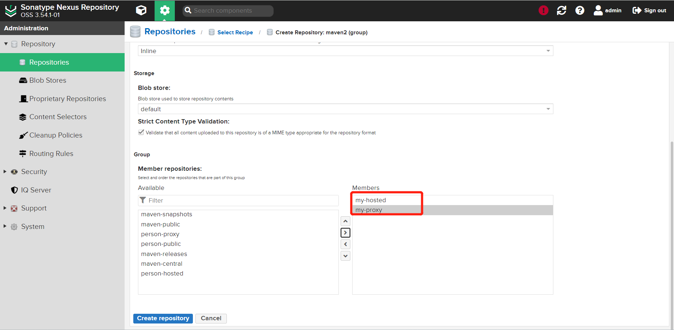Open the help question mark icon

580,10
